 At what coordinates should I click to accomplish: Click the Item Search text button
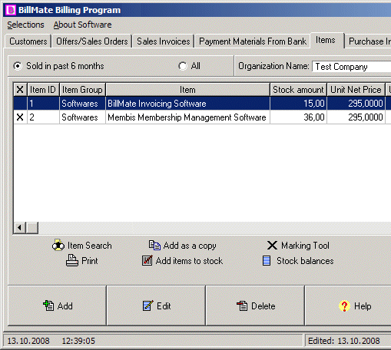tap(90, 246)
